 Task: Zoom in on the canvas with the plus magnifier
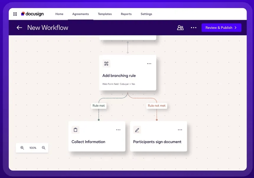22,148
